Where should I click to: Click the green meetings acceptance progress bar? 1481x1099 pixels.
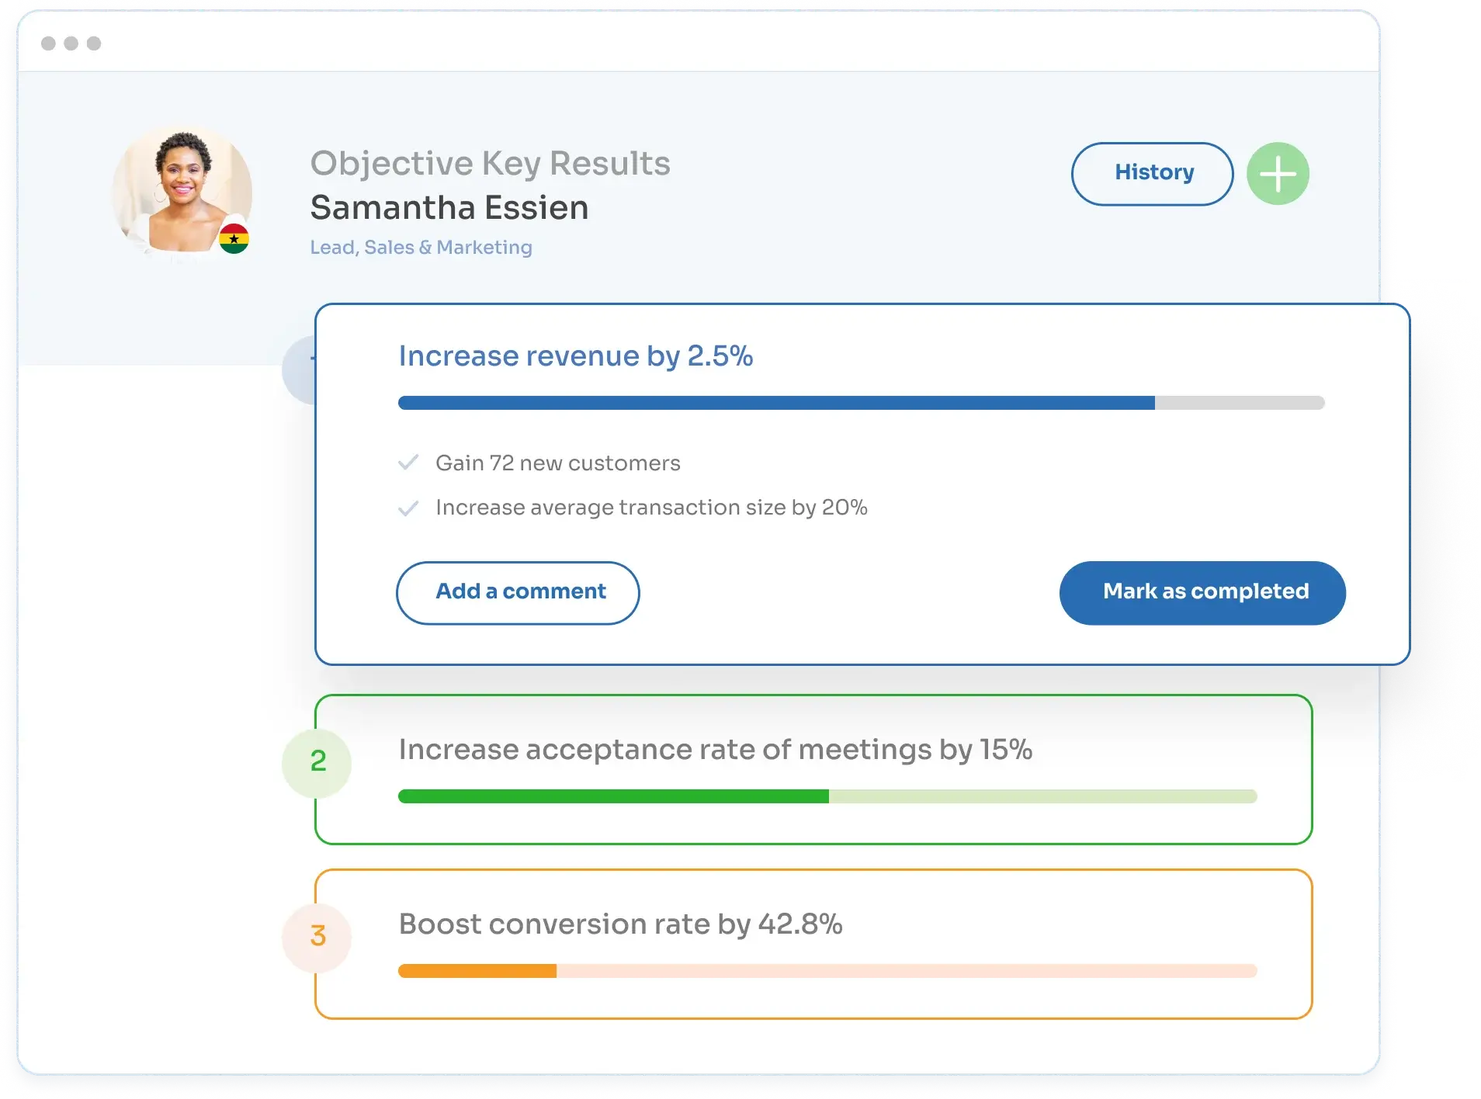coord(827,796)
